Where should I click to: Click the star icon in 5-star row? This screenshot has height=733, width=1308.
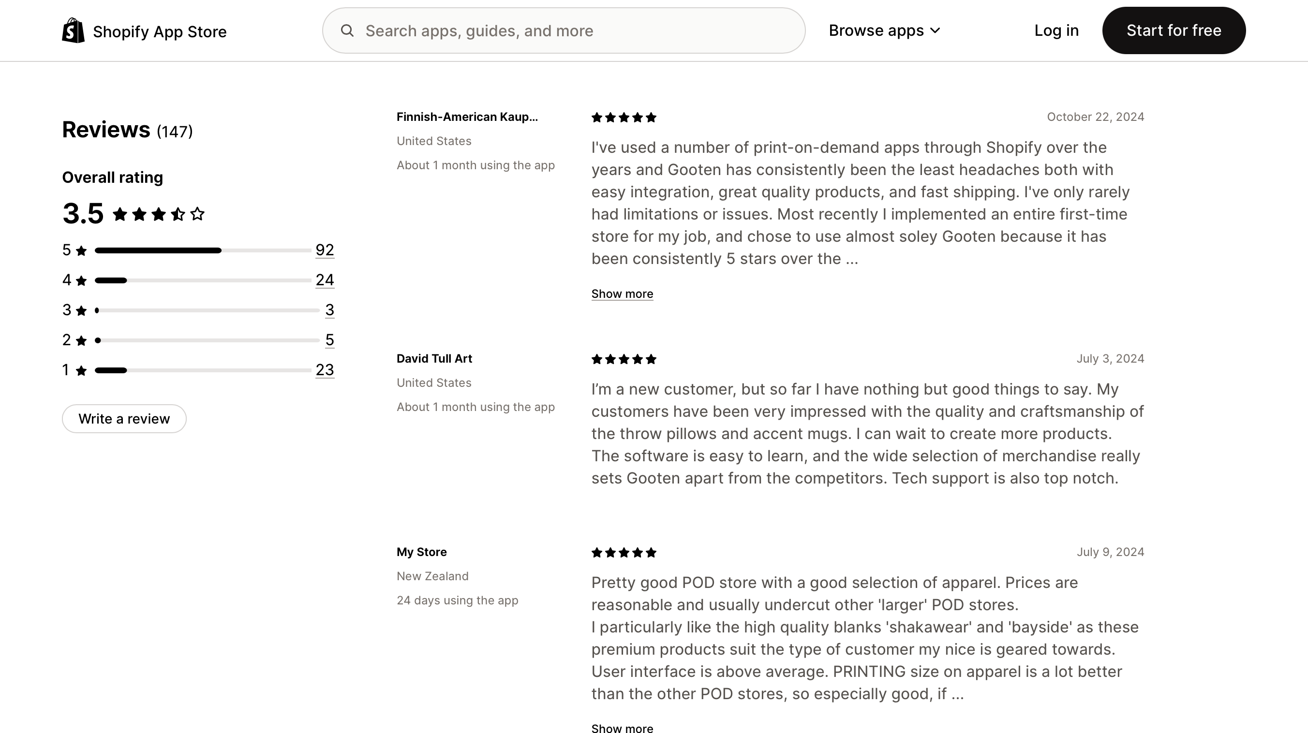click(81, 251)
